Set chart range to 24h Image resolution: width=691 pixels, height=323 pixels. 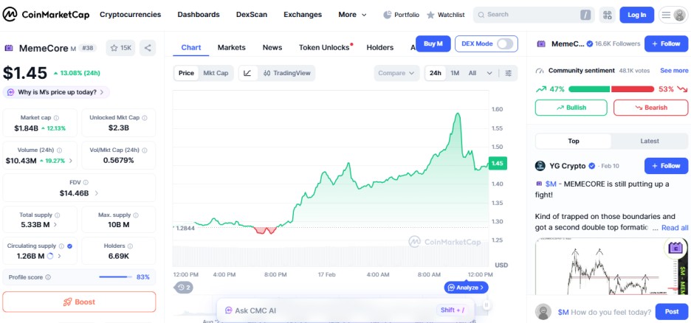[x=436, y=73]
